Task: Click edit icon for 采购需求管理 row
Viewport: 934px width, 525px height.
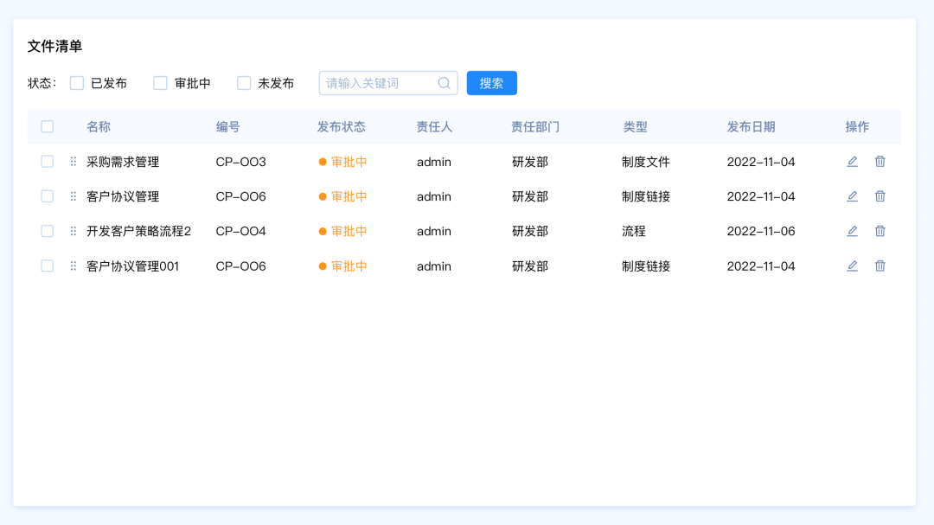Action: point(852,162)
